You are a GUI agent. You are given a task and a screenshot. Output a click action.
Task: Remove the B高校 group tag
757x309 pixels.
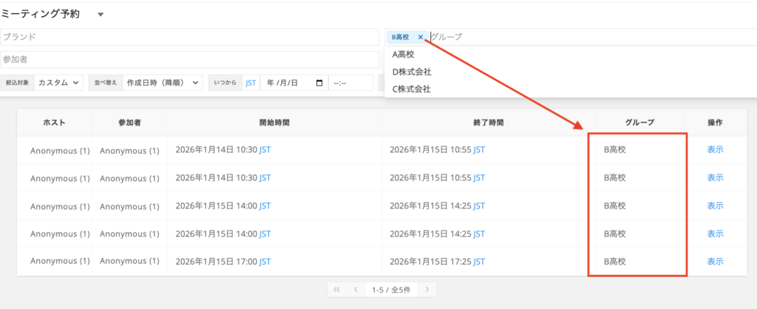[x=421, y=37]
